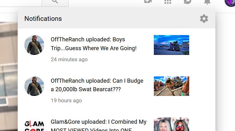This screenshot has height=131, width=235.
Task: Click OffTheRanch avatar on Swat Bearcat notification
Action: coord(34,86)
